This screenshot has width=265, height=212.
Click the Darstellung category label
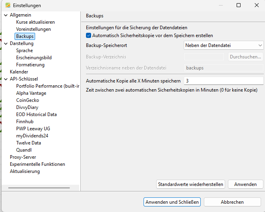tap(22, 43)
